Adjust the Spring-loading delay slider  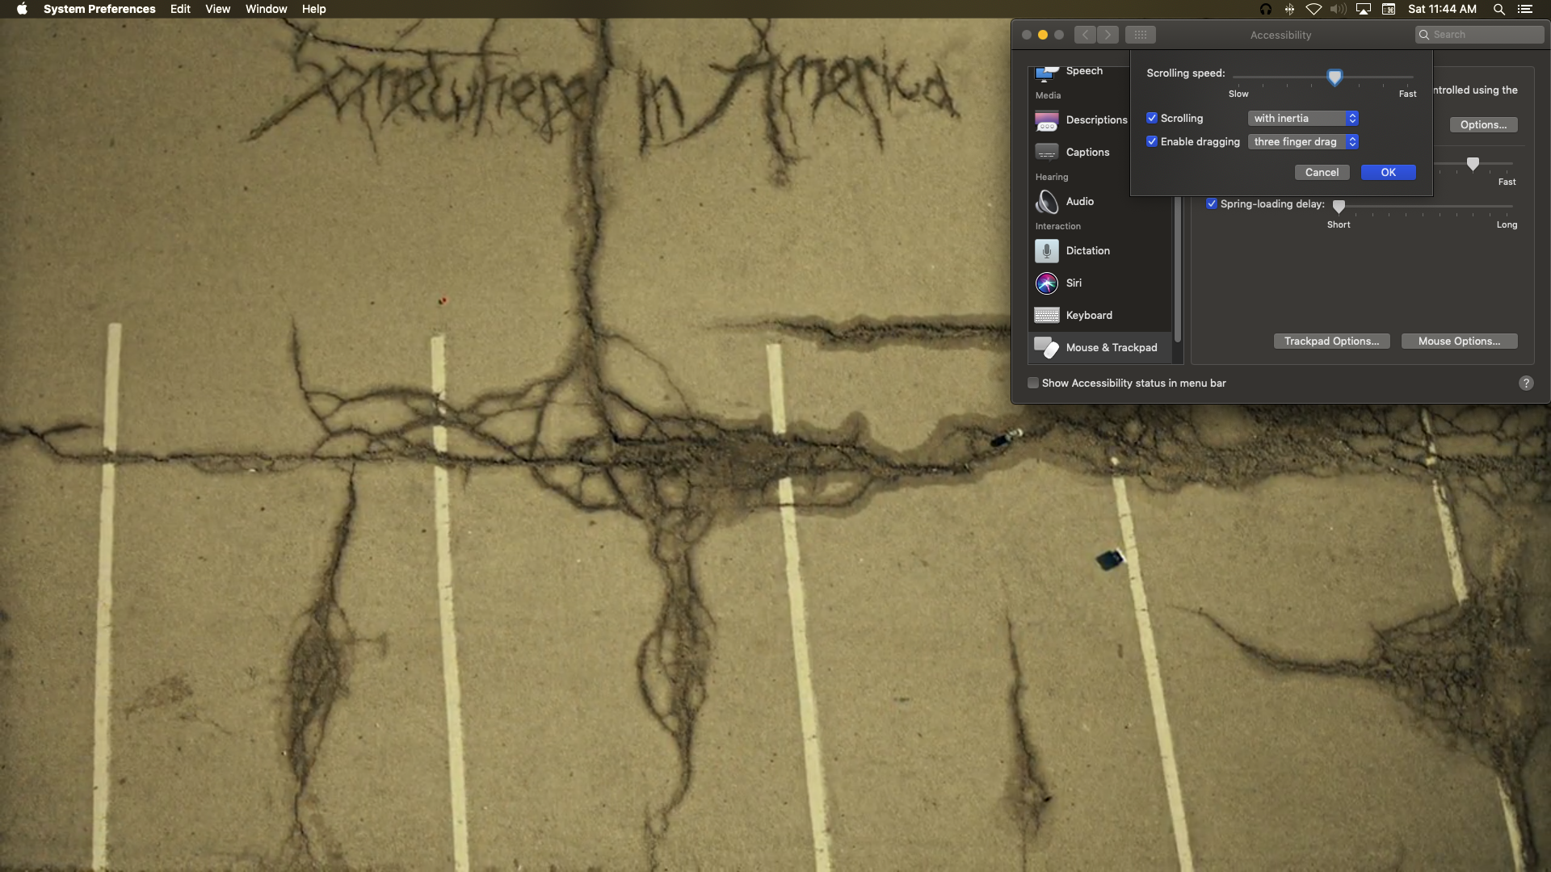click(1339, 207)
